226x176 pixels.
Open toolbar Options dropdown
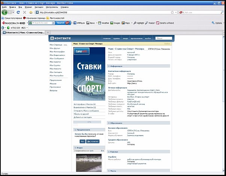pos(217,23)
